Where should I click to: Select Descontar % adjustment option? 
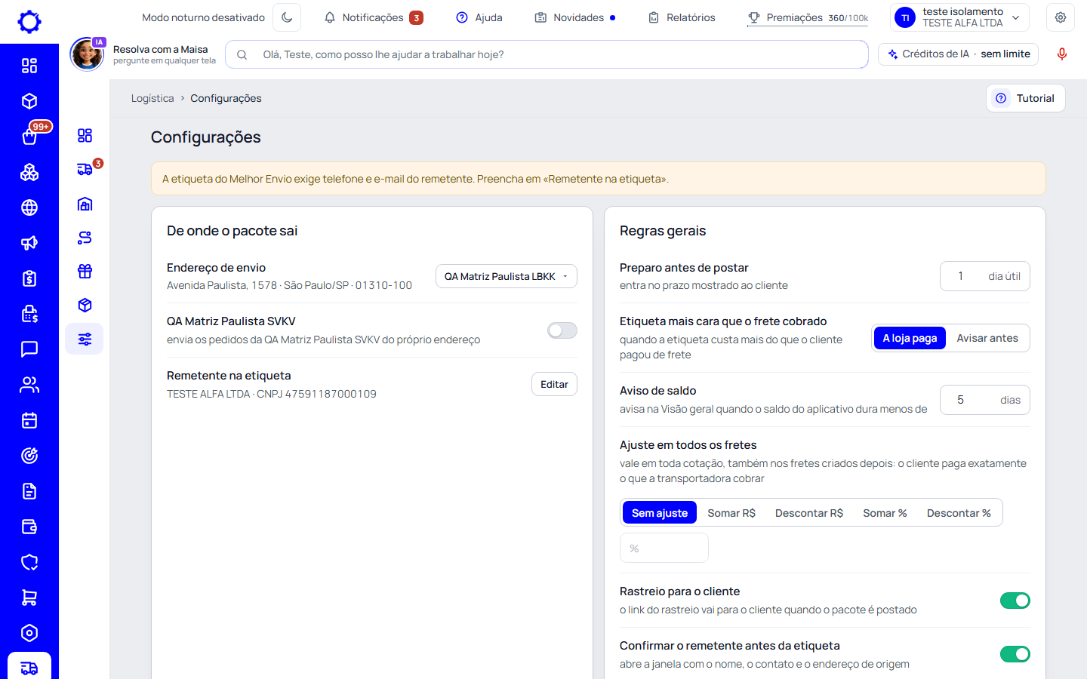(959, 513)
